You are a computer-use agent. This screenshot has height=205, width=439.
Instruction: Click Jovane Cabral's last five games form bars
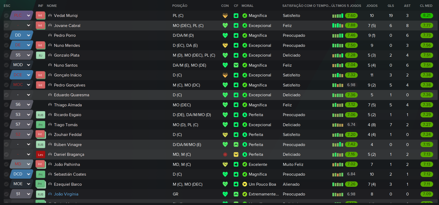click(x=338, y=26)
